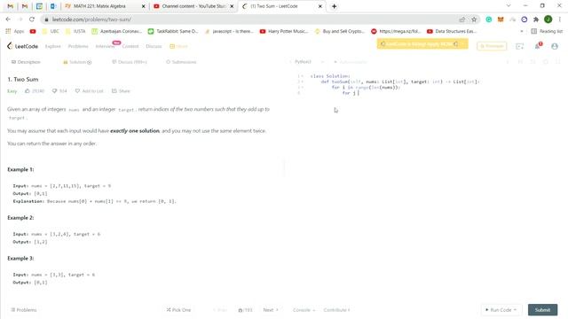
Task: Toggle editor fullscreen icon
Action: [x=558, y=62]
